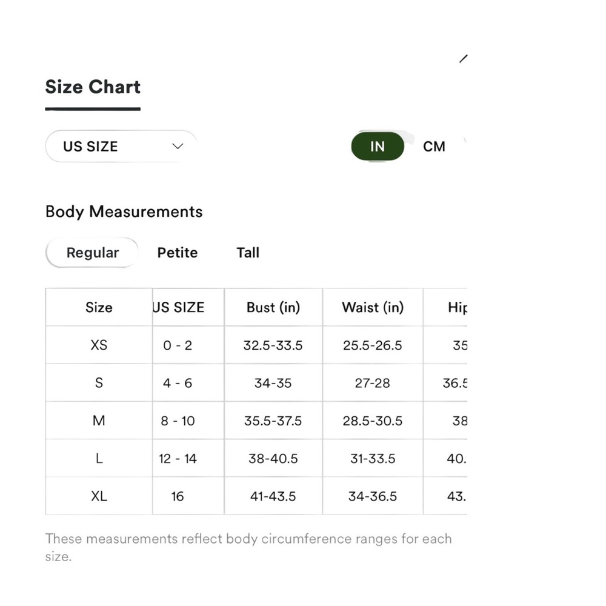
Task: Click the XS size row label
Action: [99, 345]
